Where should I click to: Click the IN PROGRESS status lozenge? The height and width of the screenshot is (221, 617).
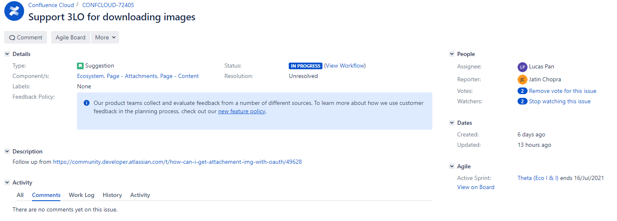(306, 66)
